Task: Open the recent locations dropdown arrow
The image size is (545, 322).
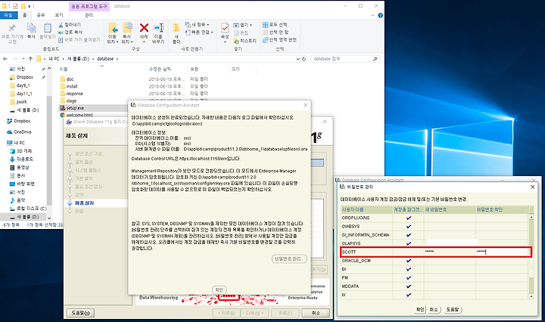Action: pyautogui.click(x=23, y=59)
